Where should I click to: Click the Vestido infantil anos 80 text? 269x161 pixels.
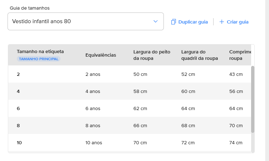point(41,21)
